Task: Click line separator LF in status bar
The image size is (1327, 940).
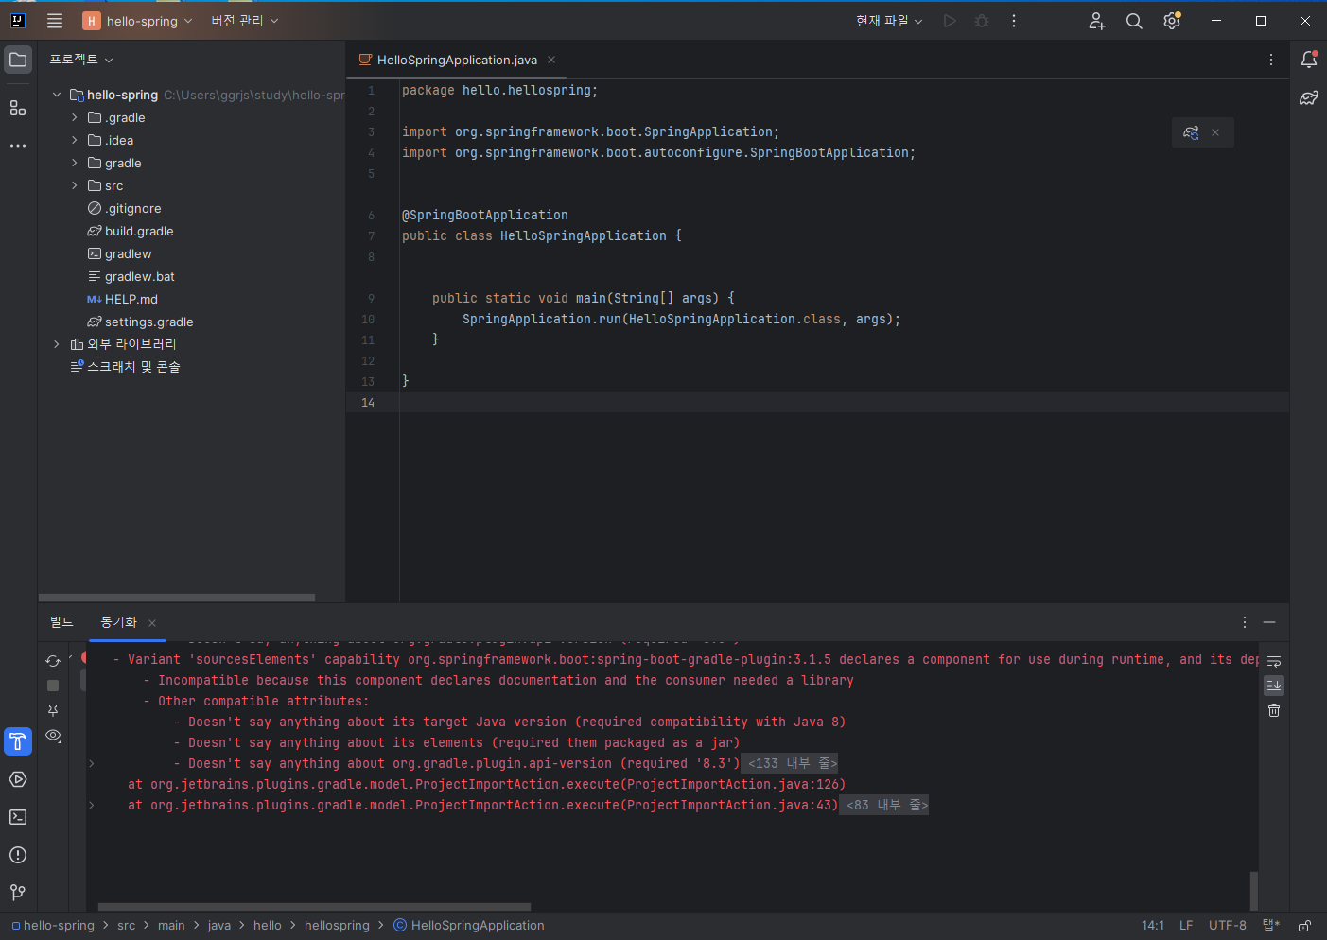Action: (1186, 926)
